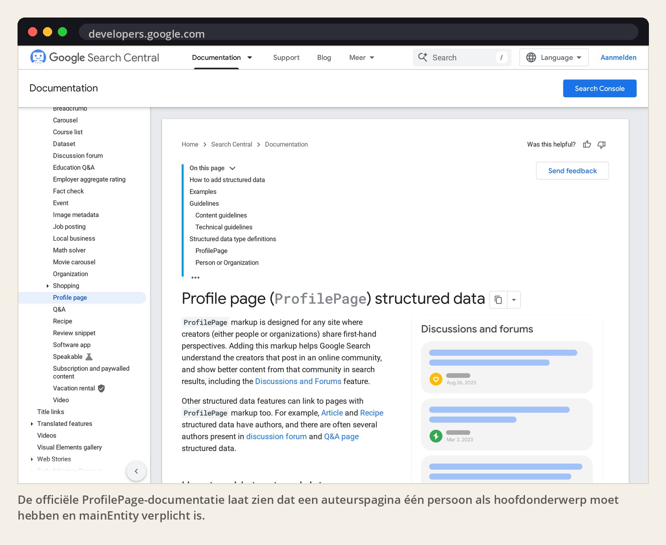Select Software app in sidebar
Screen dimensions: 666x545
[72, 345]
